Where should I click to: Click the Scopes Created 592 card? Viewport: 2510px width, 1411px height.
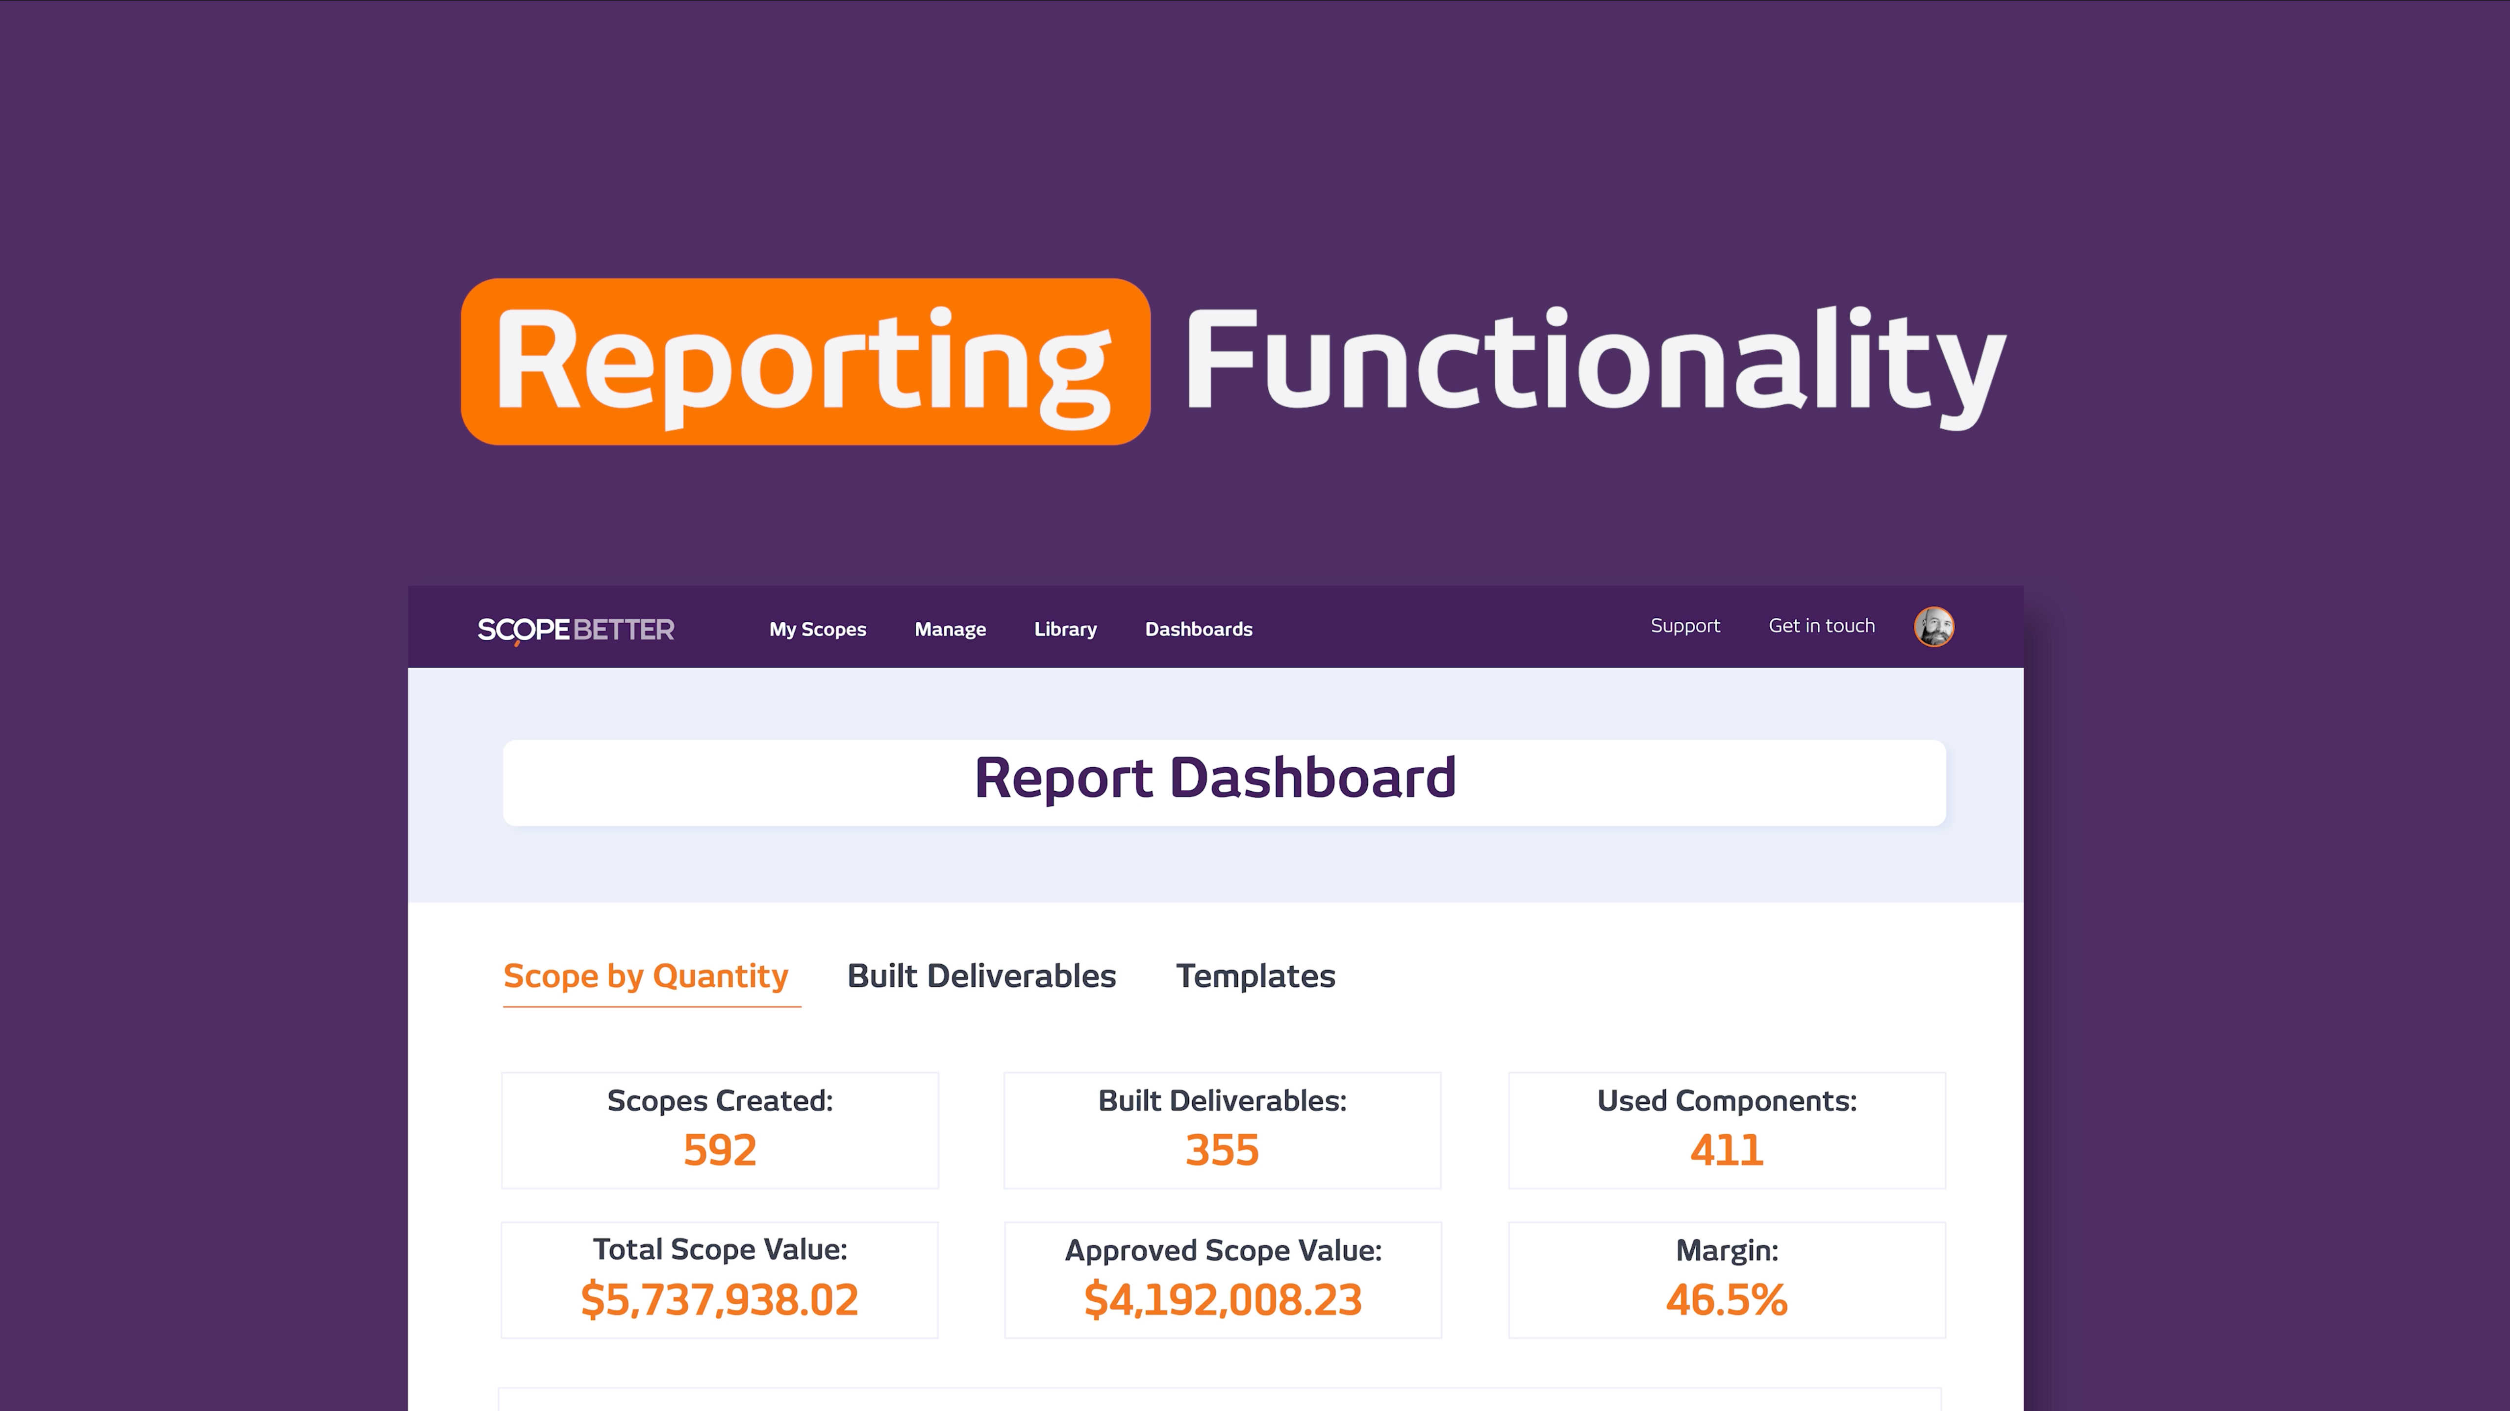click(719, 1130)
